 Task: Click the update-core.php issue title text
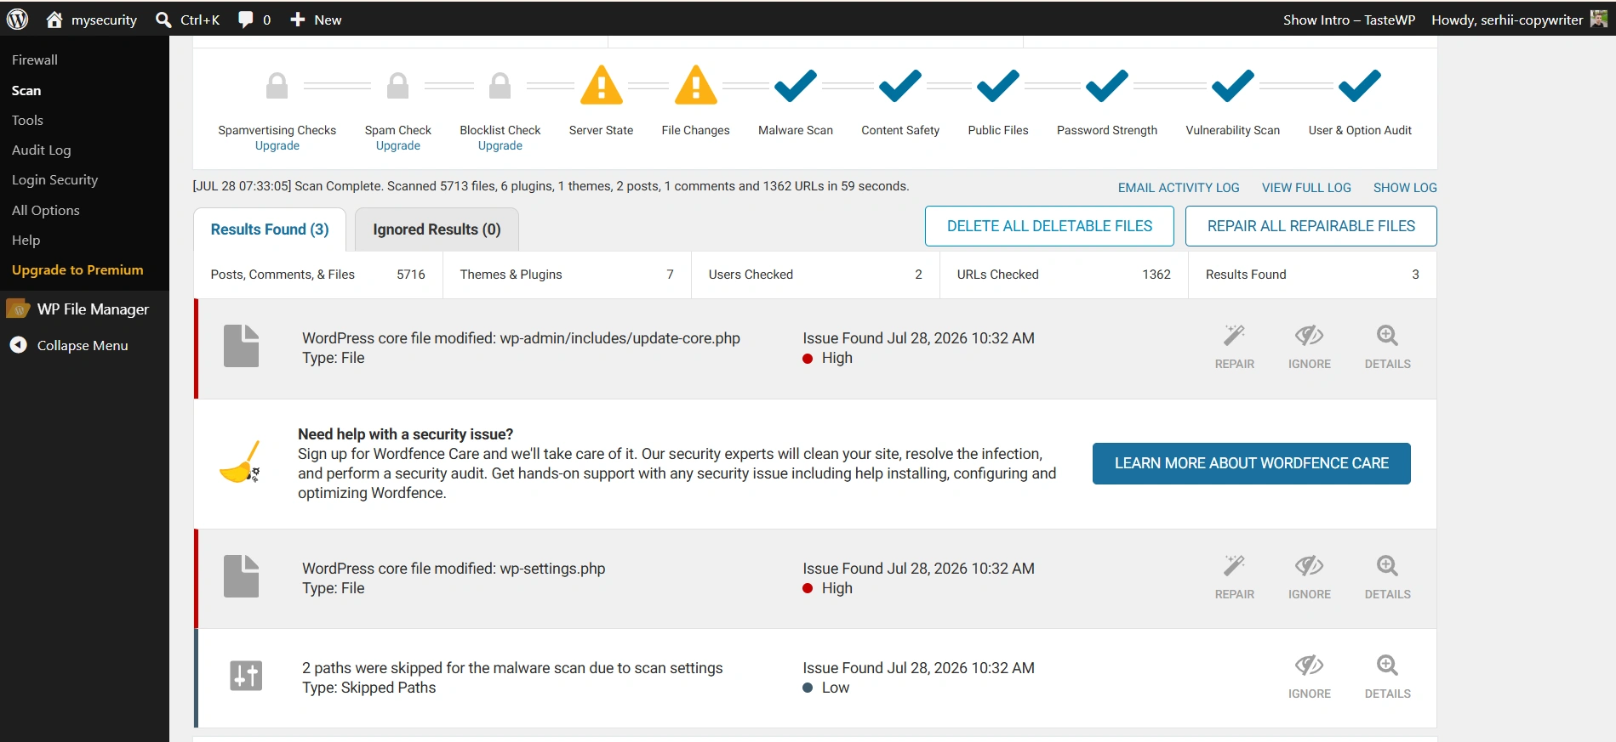pyautogui.click(x=521, y=337)
